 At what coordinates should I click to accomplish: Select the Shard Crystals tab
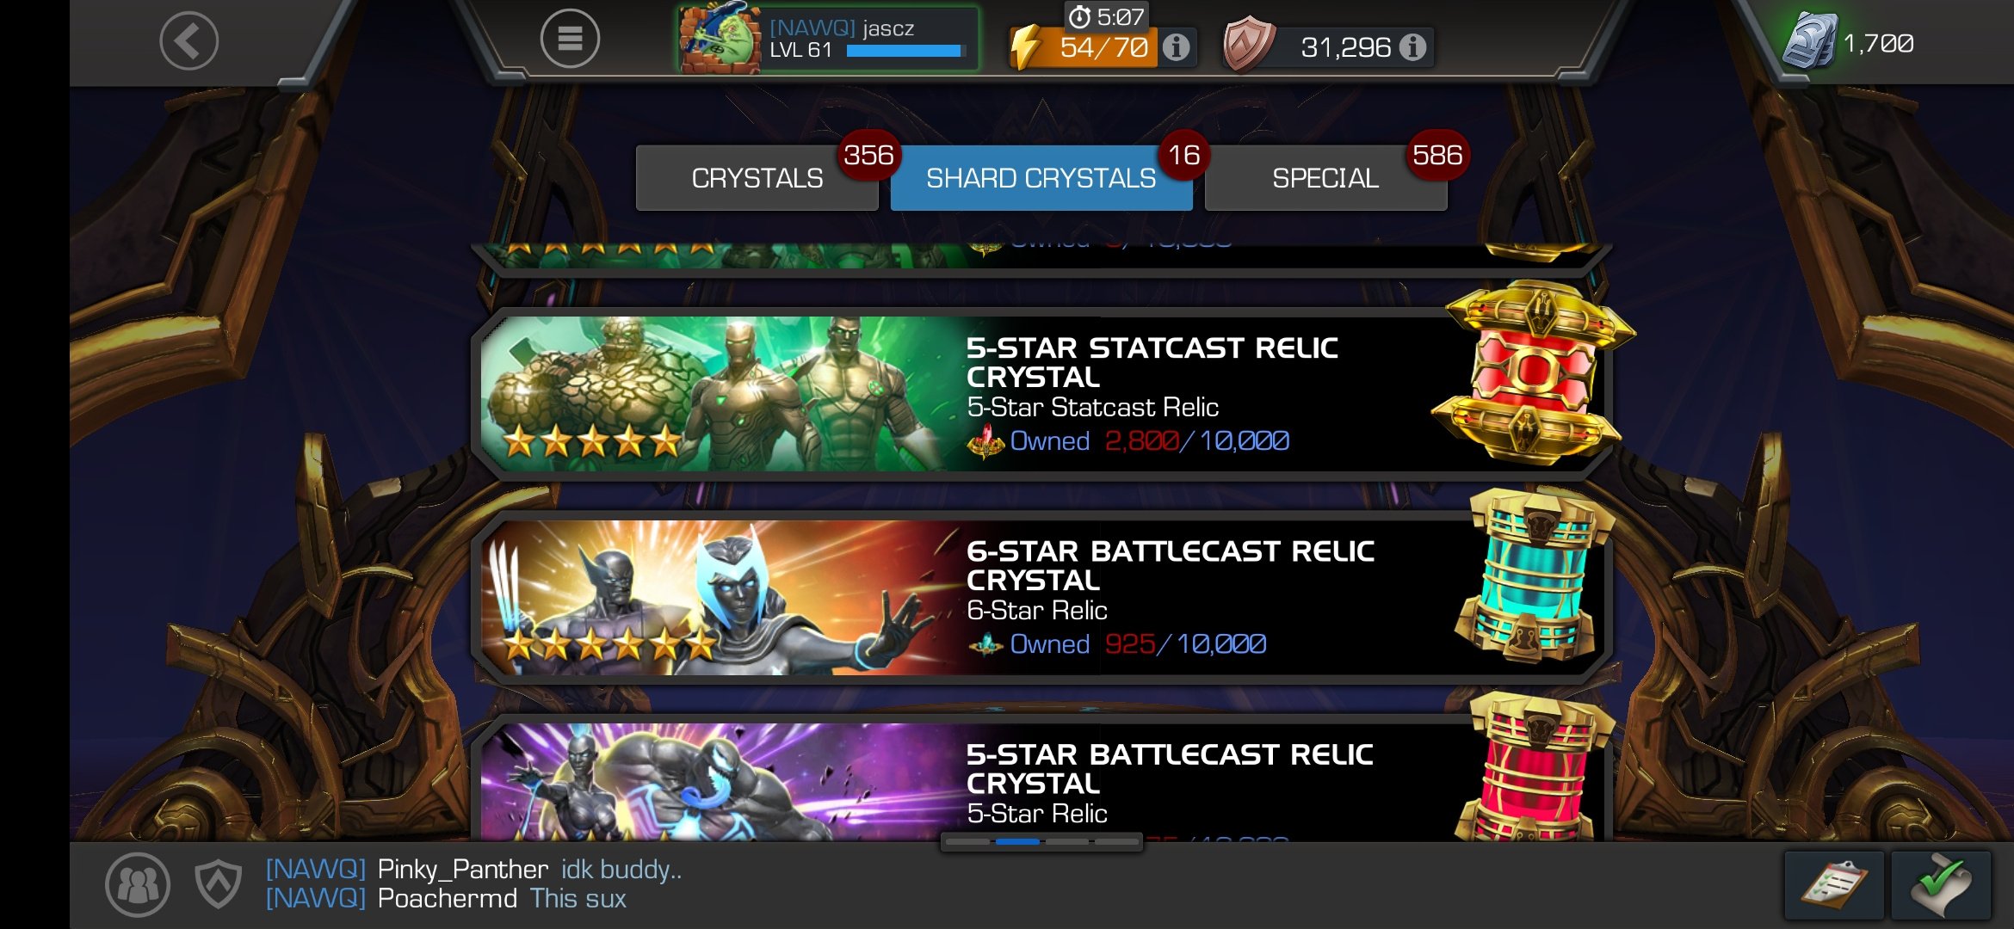coord(1041,178)
